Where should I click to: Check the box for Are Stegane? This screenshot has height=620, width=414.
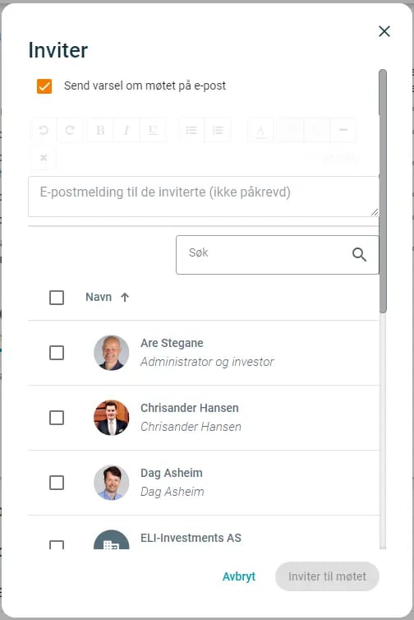coord(57,353)
